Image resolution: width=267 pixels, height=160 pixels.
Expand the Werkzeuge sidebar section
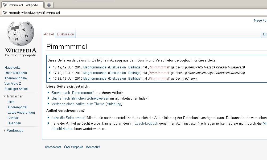pyautogui.click(x=5, y=131)
